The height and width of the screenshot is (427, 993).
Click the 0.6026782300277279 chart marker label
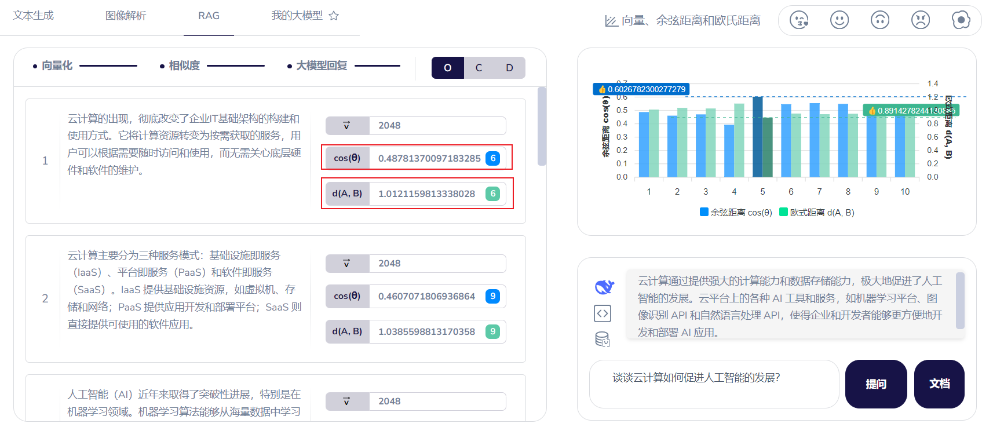coord(641,89)
